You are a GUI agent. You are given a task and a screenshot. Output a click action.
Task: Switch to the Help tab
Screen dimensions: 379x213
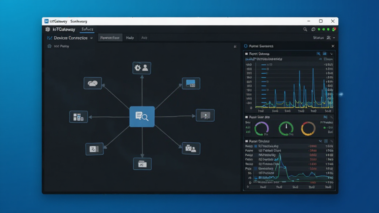130,38
